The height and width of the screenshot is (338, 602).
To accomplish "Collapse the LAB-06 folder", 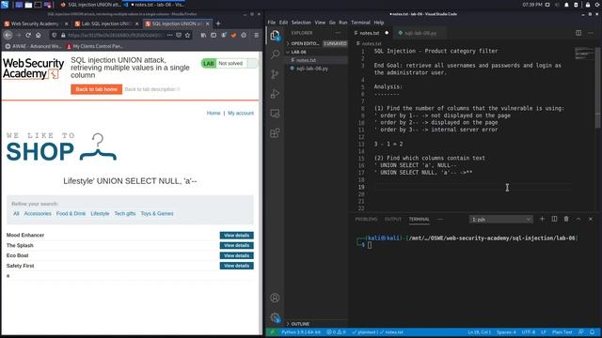I will coord(298,52).
